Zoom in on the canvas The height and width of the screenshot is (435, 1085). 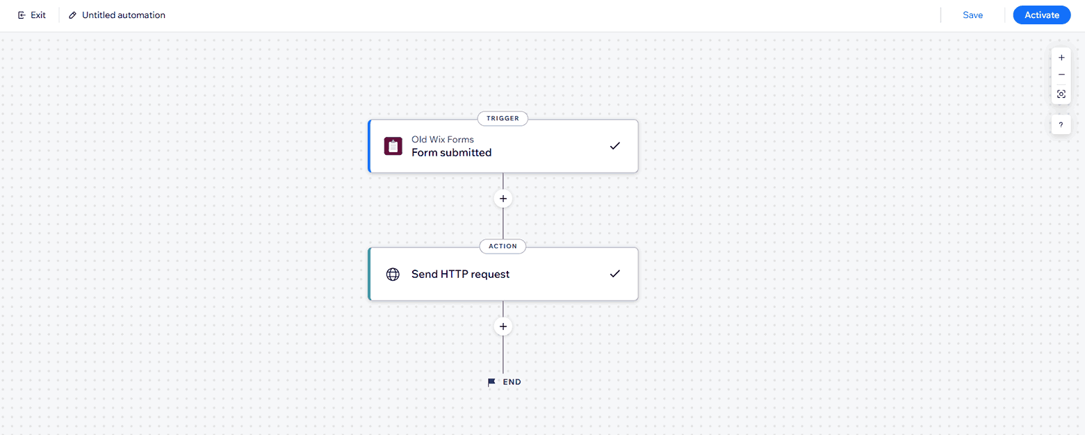1061,58
